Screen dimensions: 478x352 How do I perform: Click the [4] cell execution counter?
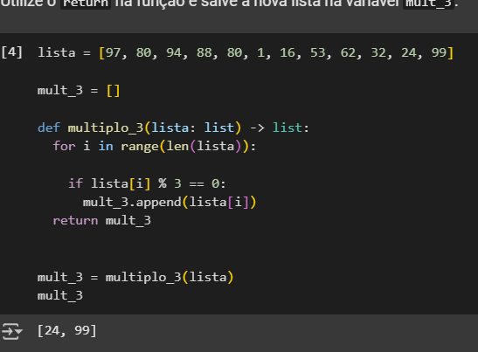12,52
